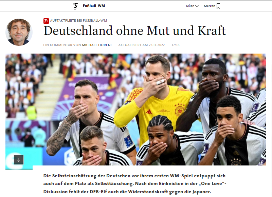This screenshot has width=272, height=197.
Task: Click the down-arrow button on the photo
Action: click(19, 160)
